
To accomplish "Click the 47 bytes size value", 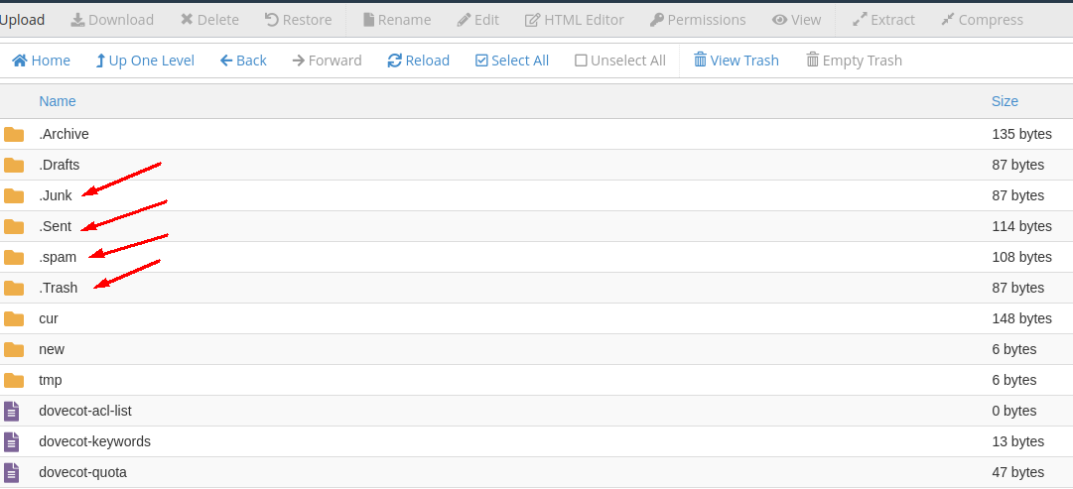I will tap(1018, 472).
